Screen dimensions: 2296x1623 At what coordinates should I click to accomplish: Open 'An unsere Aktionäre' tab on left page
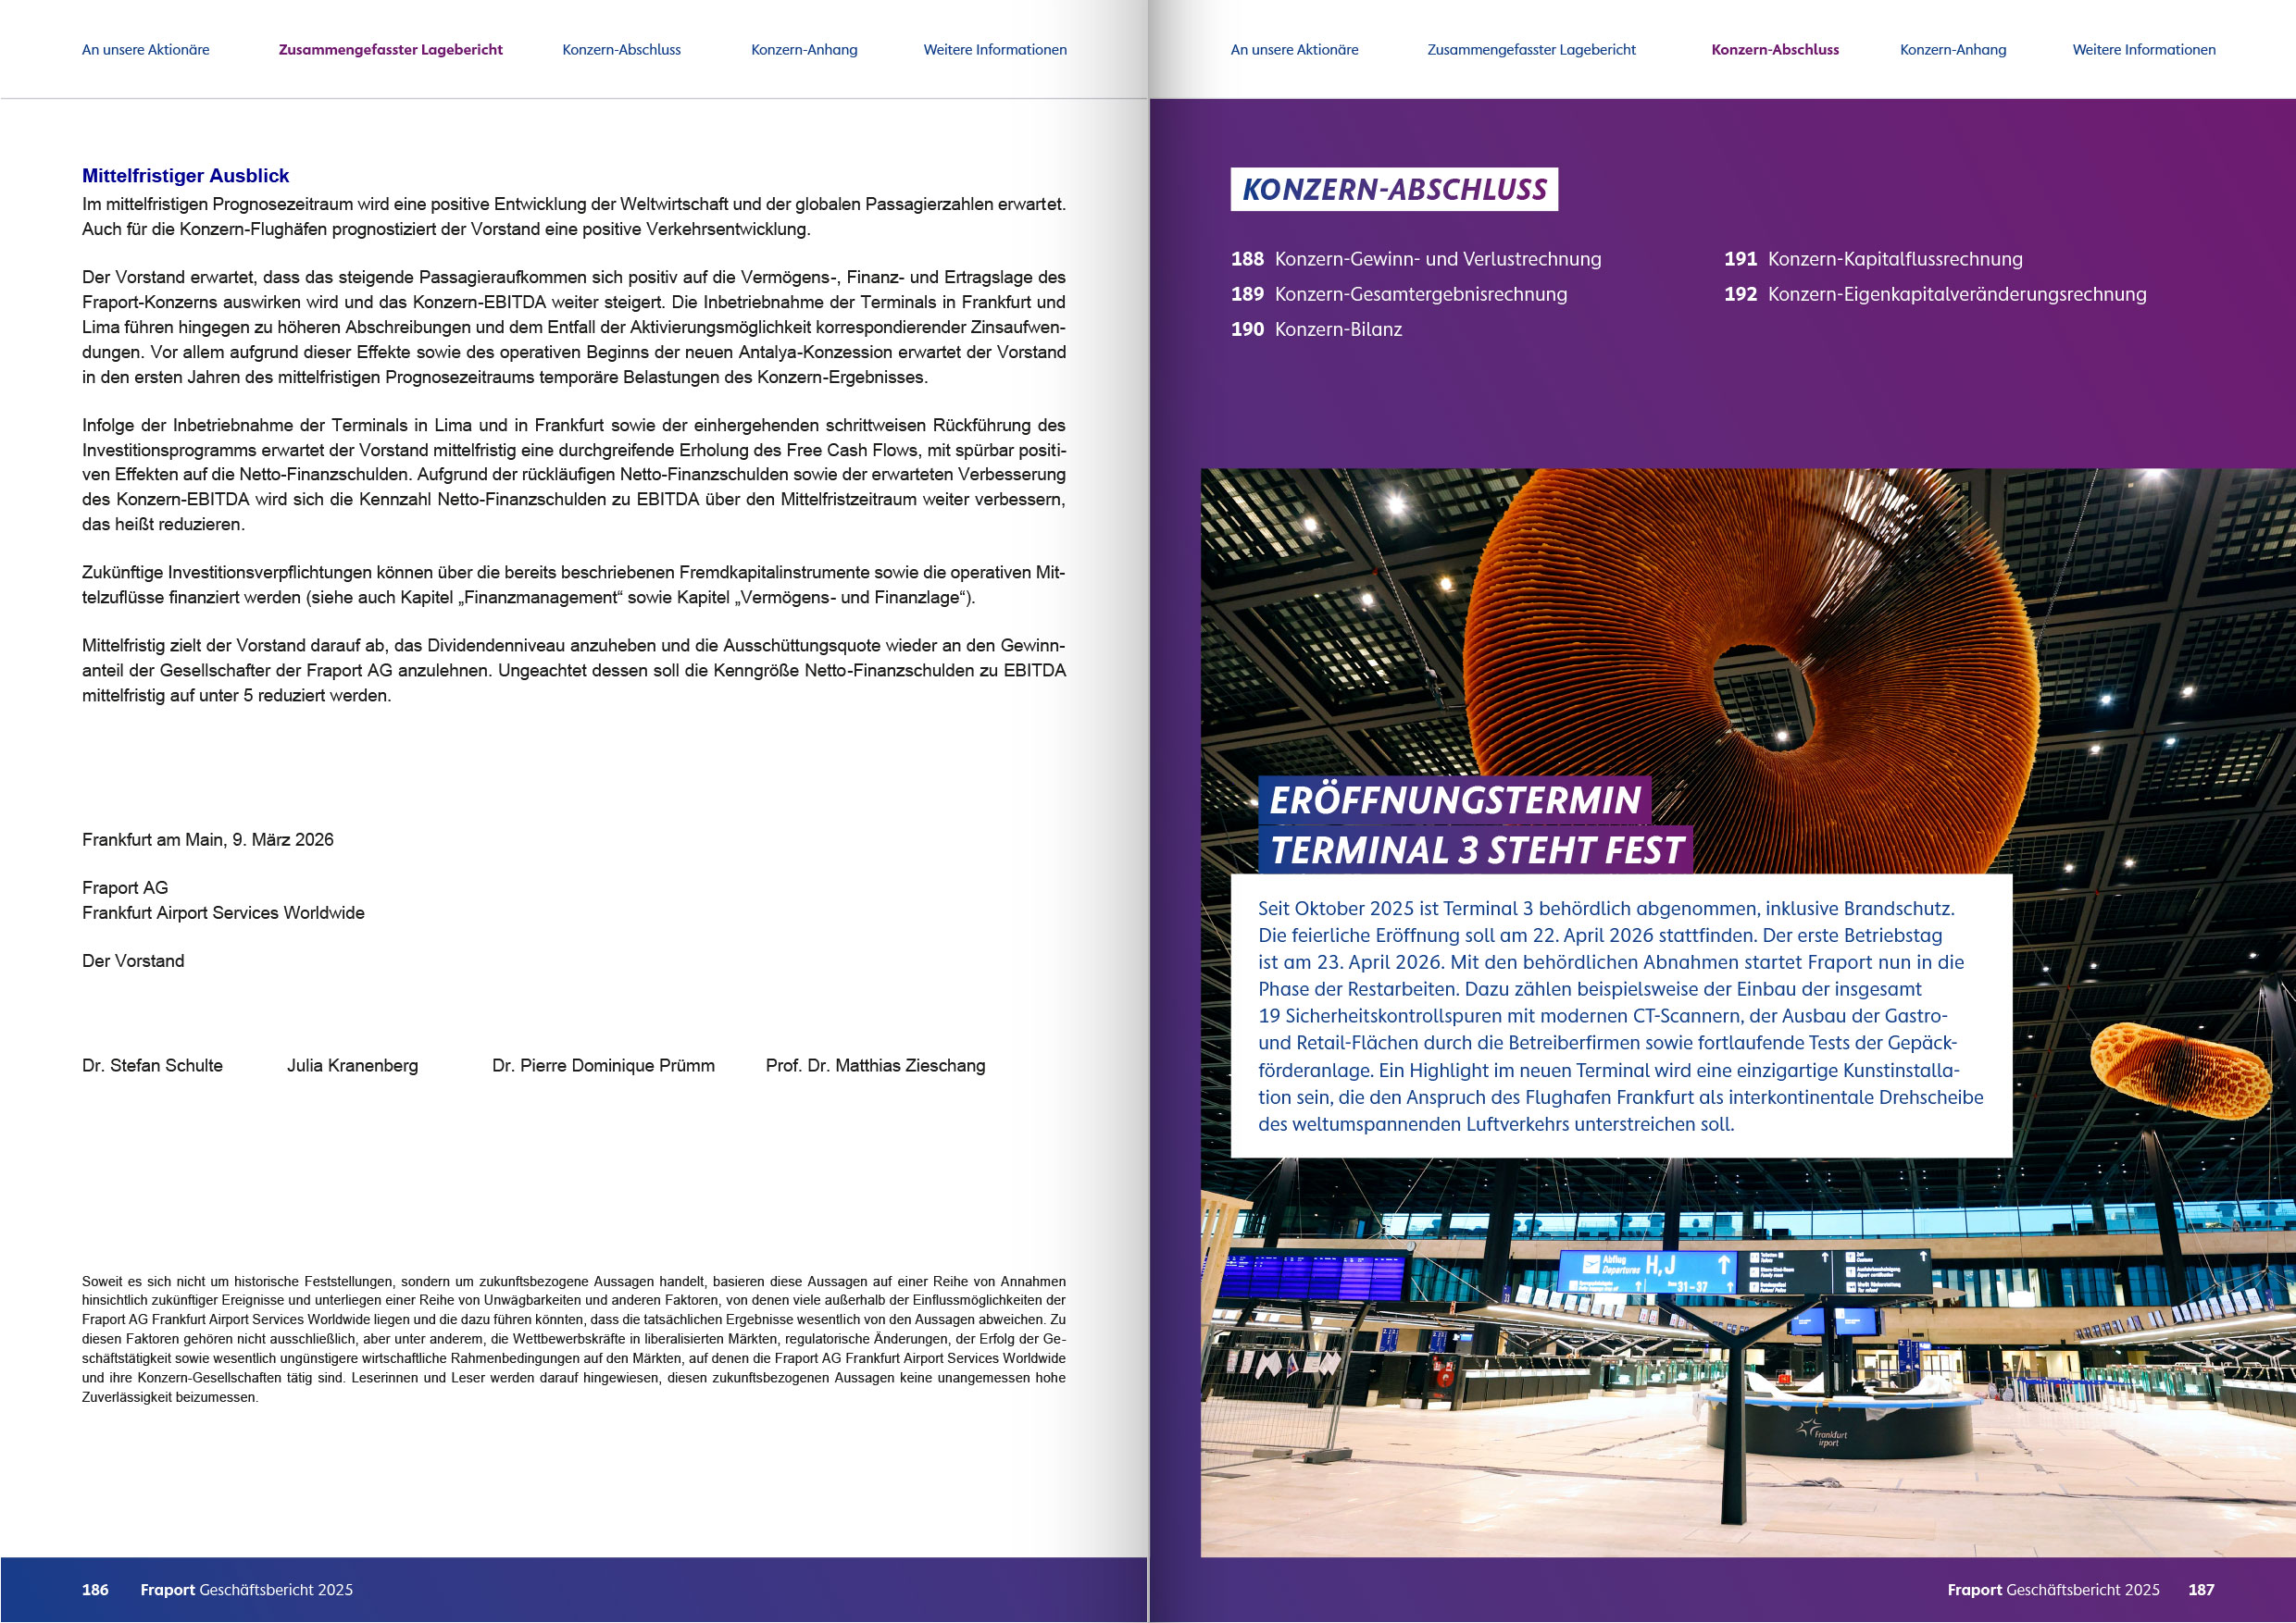coord(145,50)
